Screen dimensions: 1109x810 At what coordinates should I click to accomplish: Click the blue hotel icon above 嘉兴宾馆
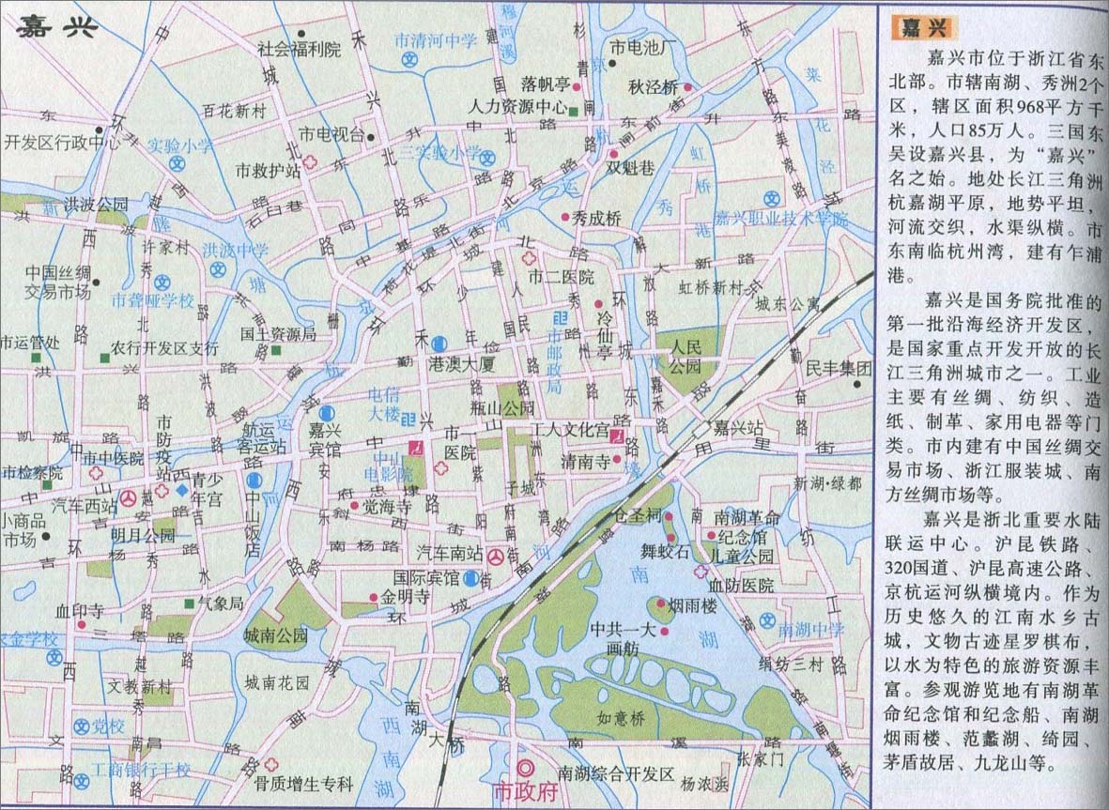325,412
